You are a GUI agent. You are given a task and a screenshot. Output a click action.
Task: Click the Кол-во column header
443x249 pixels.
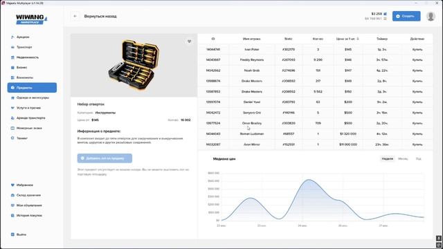pyautogui.click(x=318, y=39)
